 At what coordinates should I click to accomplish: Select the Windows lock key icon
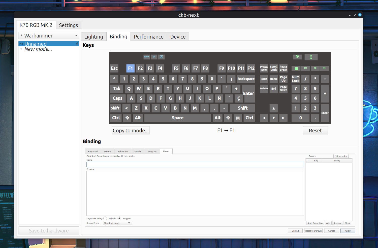tap(161, 57)
